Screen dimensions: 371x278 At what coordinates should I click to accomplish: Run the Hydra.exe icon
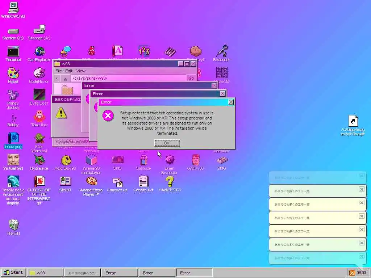(x=39, y=160)
